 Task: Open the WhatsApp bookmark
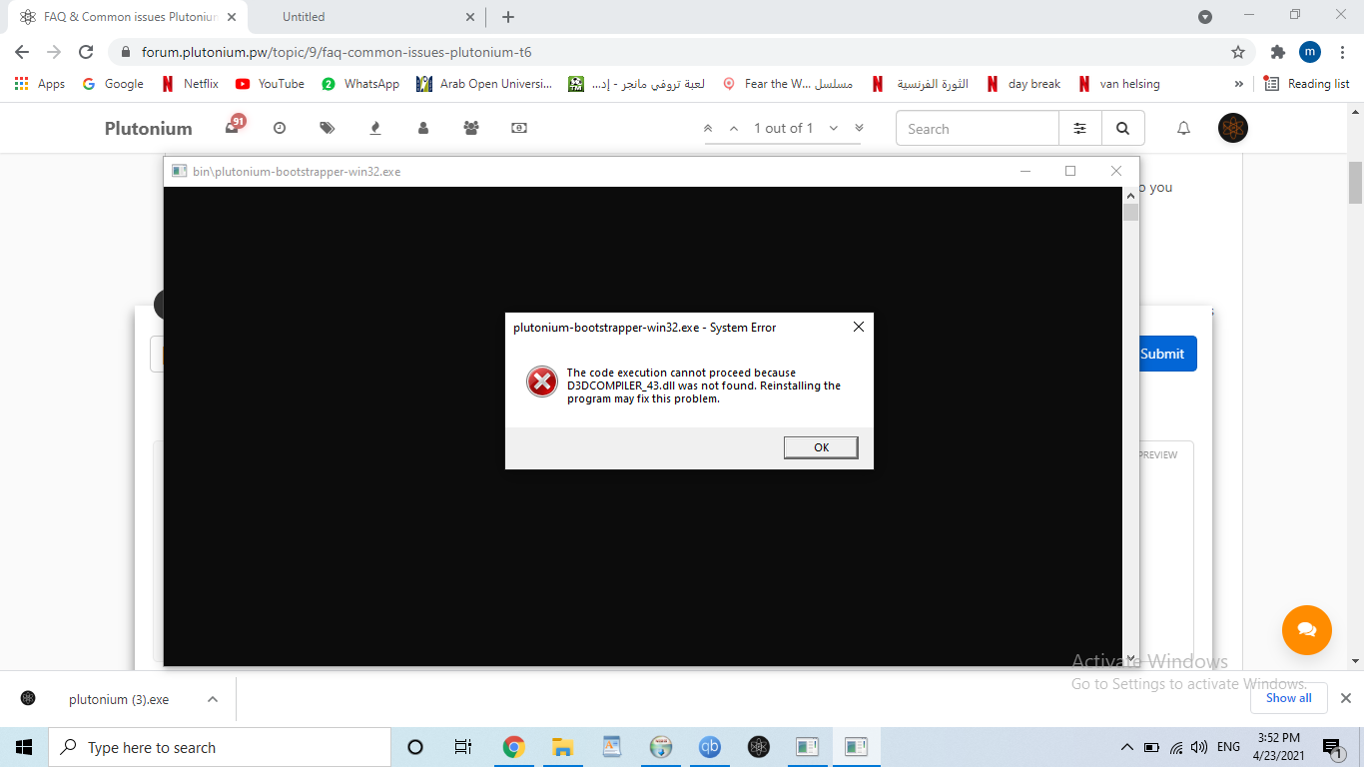pos(360,84)
